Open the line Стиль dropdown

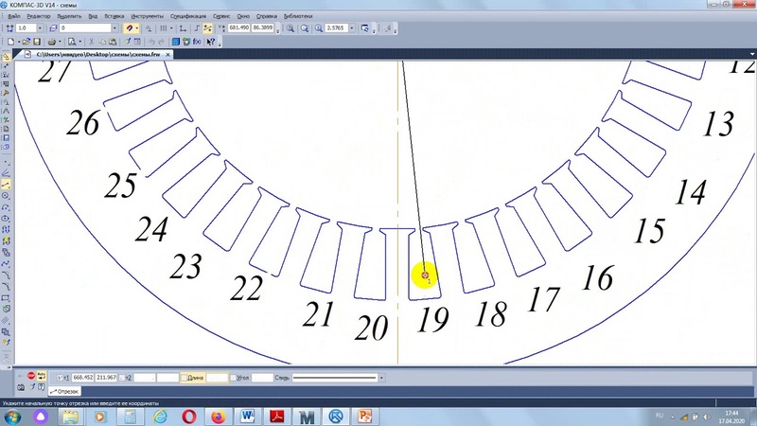click(x=380, y=378)
